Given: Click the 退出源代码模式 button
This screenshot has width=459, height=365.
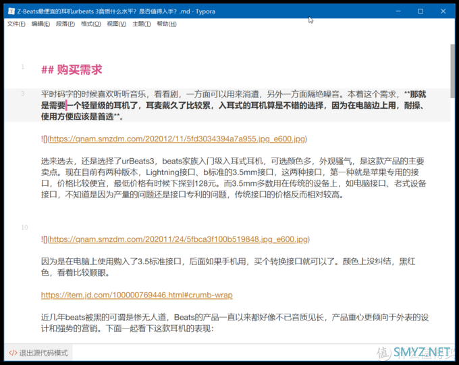Looking at the screenshot, I should coord(38,353).
